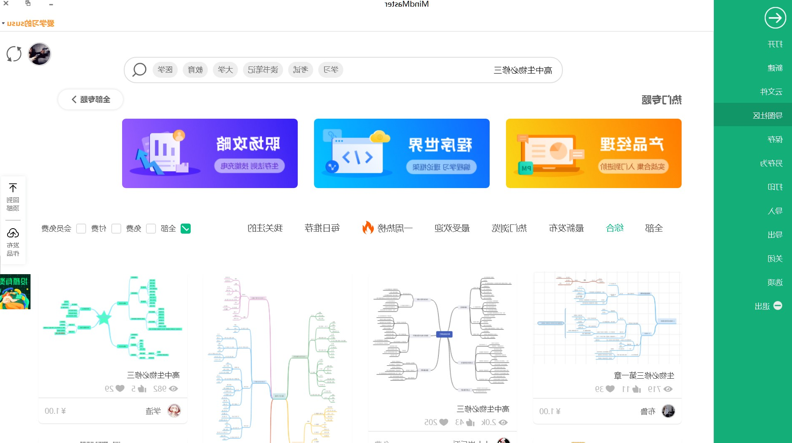Click the 大学 search tag

click(225, 69)
